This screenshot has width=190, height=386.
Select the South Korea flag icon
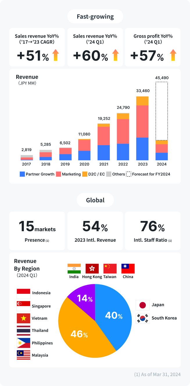142,318
